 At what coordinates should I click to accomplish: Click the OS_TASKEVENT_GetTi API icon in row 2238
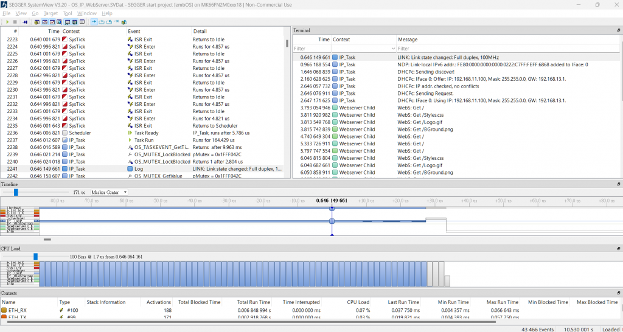(x=130, y=147)
